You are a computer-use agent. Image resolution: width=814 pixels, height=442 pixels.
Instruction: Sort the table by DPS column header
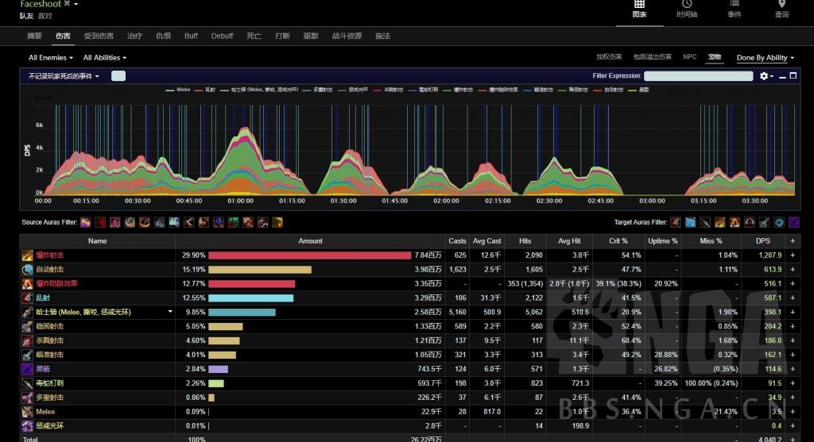[x=762, y=241]
